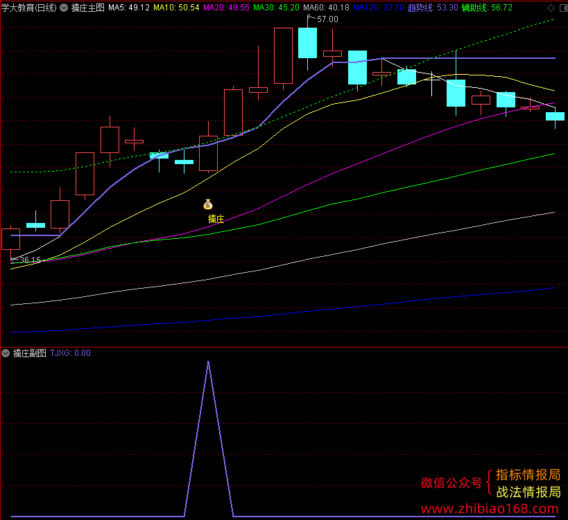Click the 摇庄主图 indicator name
Image resolution: width=568 pixels, height=520 pixels.
point(87,8)
